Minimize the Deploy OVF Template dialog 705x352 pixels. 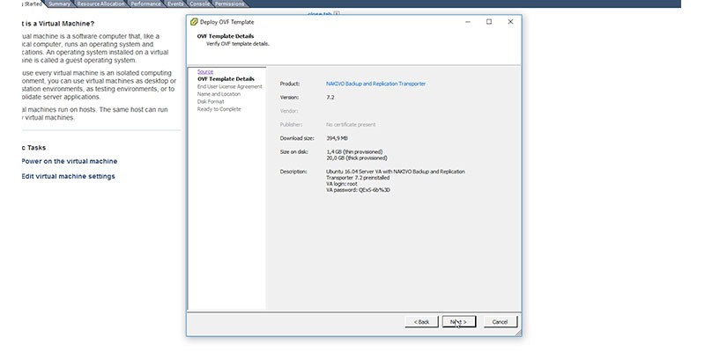click(468, 21)
